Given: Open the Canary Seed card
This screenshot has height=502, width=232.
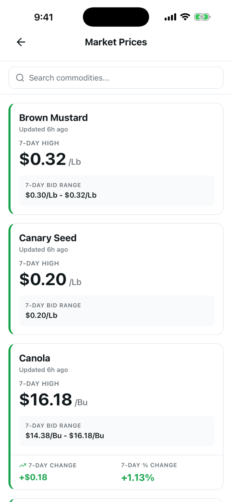Looking at the screenshot, I should [x=116, y=279].
